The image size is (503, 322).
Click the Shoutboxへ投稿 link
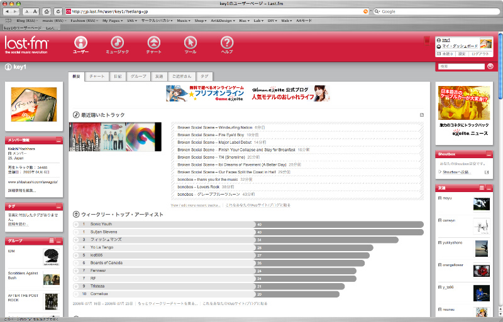coord(456,172)
